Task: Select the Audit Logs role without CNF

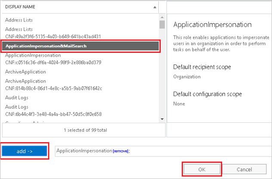Action: (17, 98)
